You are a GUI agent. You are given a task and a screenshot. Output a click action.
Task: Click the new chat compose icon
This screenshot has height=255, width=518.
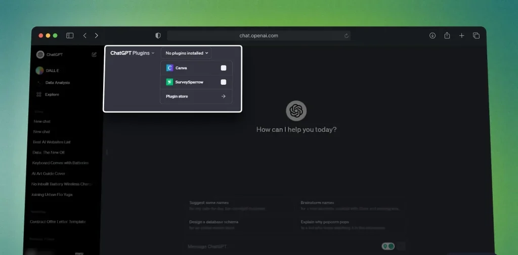[x=94, y=55]
